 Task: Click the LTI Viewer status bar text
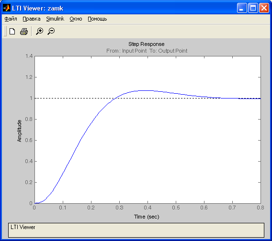click(x=23, y=227)
